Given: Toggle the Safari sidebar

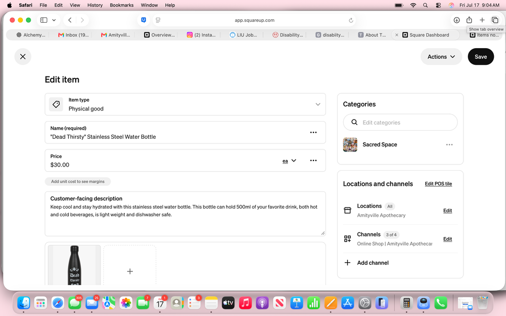Looking at the screenshot, I should 44,20.
